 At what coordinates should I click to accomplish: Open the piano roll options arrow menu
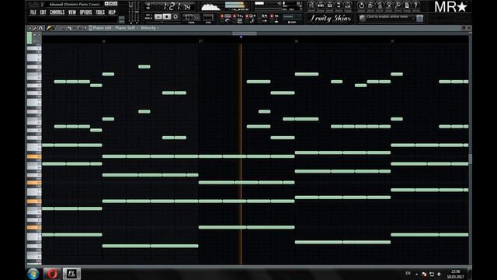pyautogui.click(x=30, y=28)
